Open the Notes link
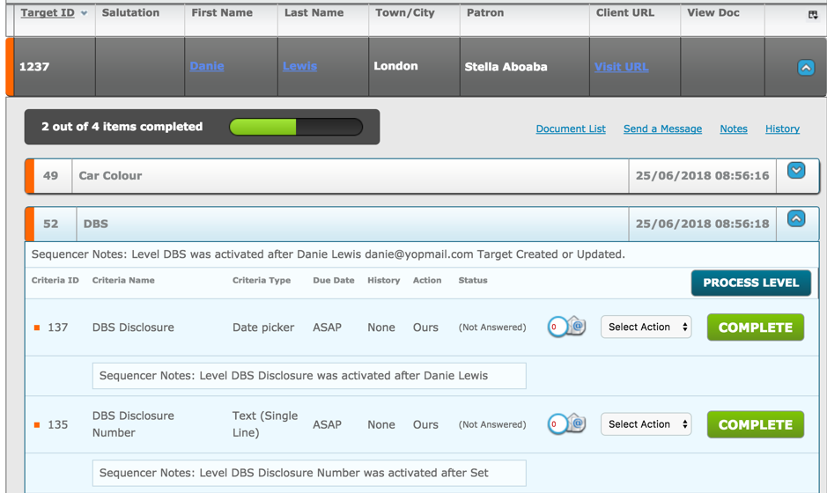The image size is (827, 493). tap(734, 129)
